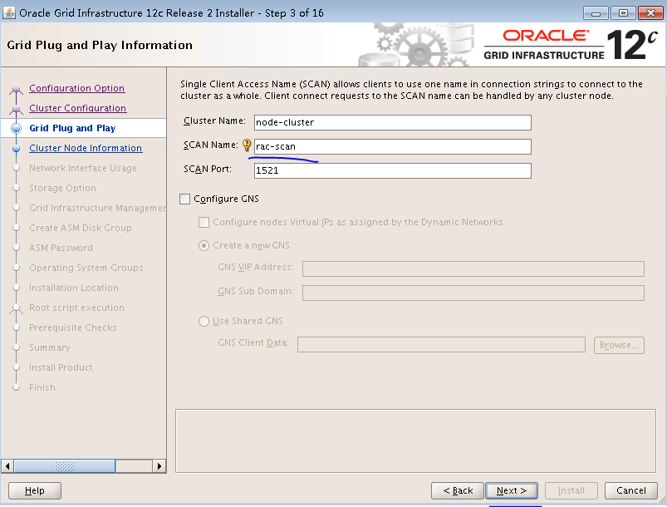Click the Finish step

42,388
